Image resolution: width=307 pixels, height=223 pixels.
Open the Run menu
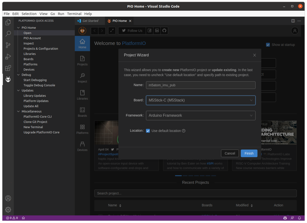(61, 14)
